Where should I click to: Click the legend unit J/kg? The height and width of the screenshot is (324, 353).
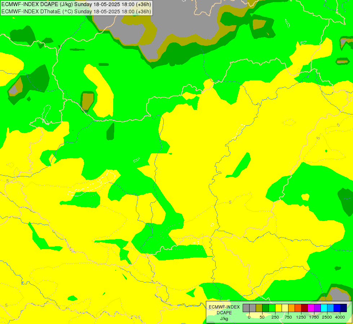(x=224, y=319)
